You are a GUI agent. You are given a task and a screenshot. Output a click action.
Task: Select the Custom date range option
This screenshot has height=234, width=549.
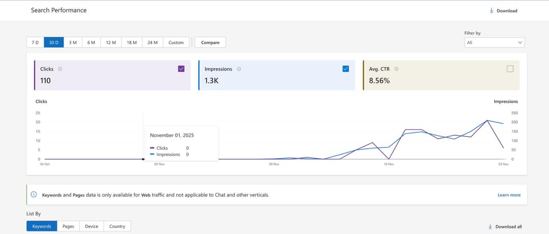176,42
